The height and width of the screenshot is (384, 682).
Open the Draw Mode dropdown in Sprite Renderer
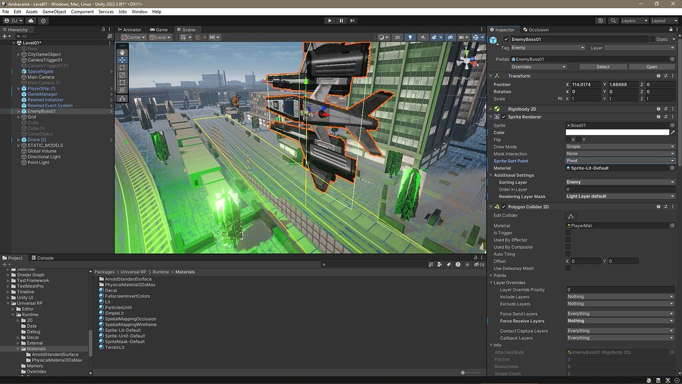pos(619,146)
